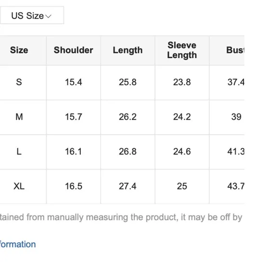Click the partially visible information link
Viewport: 279px width, 279px height.
click(x=18, y=244)
